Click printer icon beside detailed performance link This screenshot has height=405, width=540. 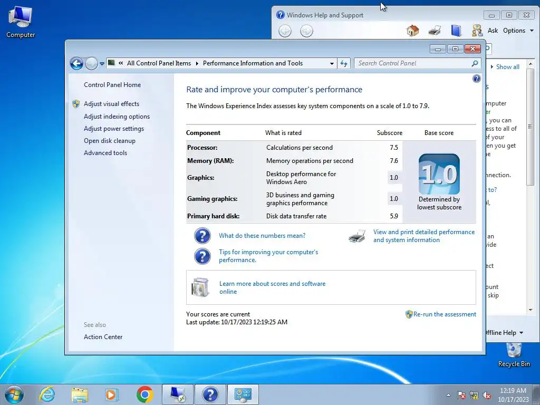[x=357, y=236]
